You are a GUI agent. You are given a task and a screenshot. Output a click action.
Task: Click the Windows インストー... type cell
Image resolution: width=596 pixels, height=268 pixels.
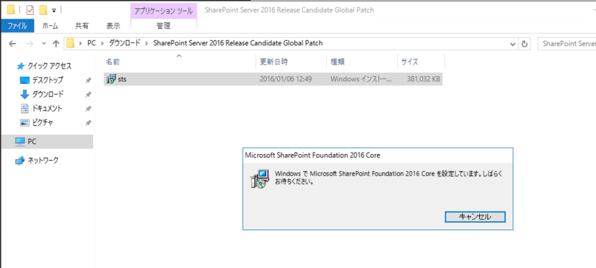[360, 80]
